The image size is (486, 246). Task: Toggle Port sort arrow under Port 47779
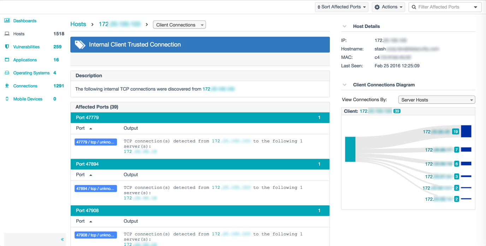(91, 129)
